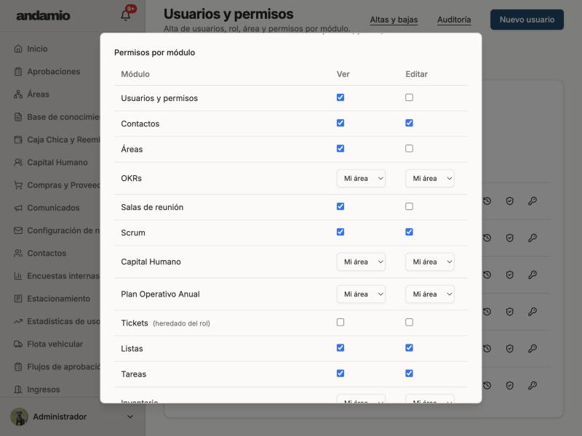582x436 pixels.
Task: Click the 'Editar' column header
Action: click(x=416, y=74)
